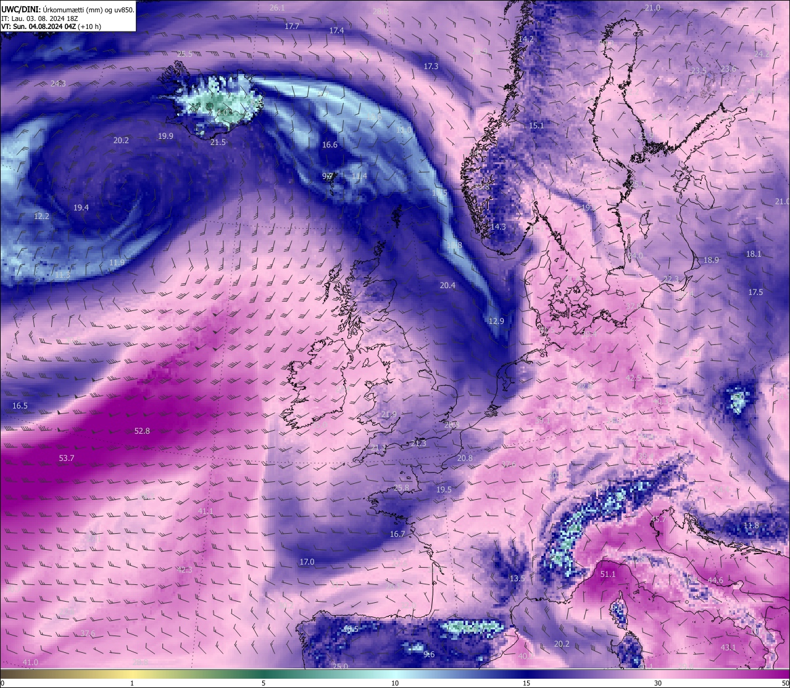Click the 19.9 value southwest of Iceland
The width and height of the screenshot is (790, 688).
point(165,136)
